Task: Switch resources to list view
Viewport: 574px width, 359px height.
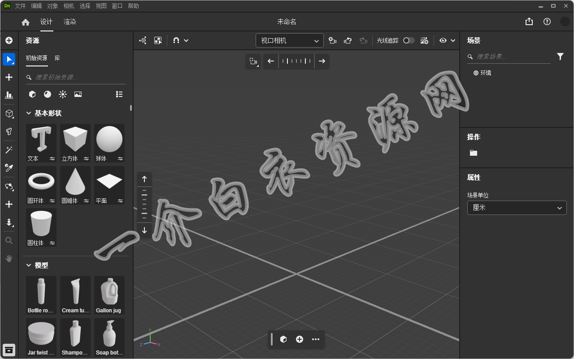Action: tap(119, 94)
